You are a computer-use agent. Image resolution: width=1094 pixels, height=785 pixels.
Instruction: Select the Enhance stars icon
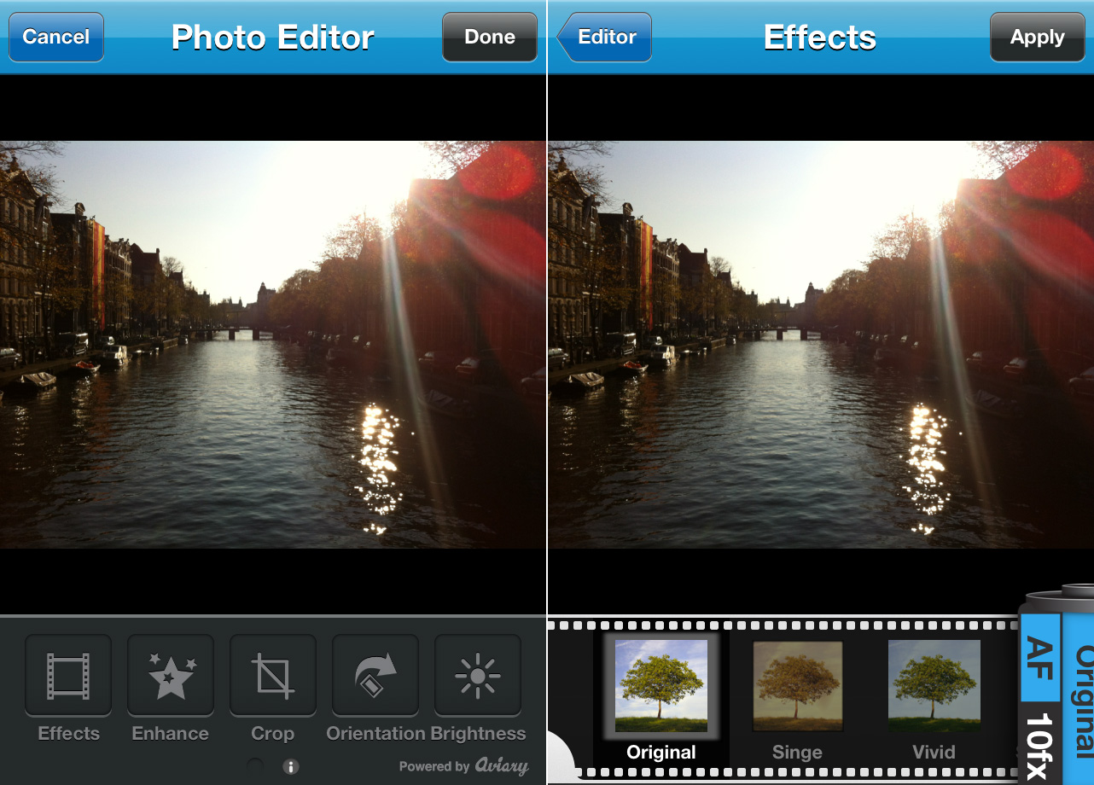(x=171, y=675)
